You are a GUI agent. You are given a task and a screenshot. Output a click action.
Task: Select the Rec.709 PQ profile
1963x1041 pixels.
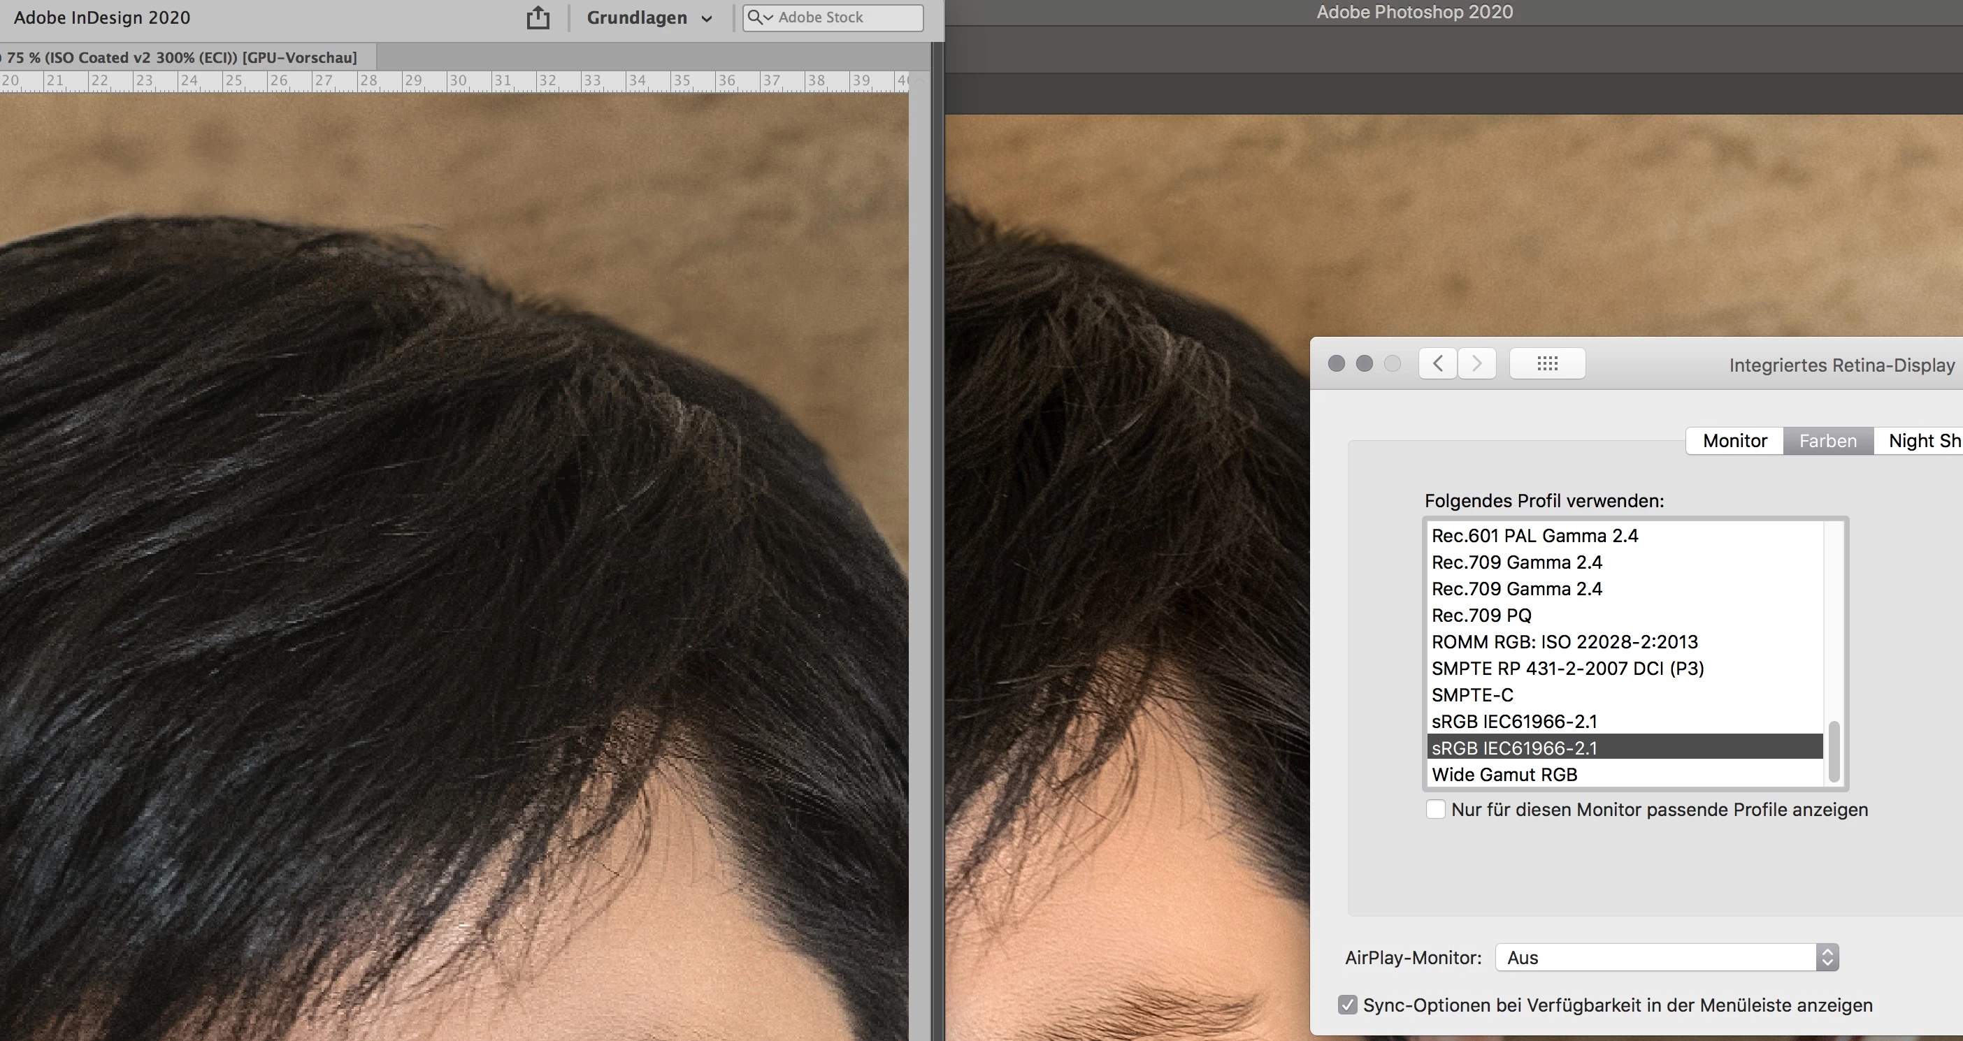1481,616
